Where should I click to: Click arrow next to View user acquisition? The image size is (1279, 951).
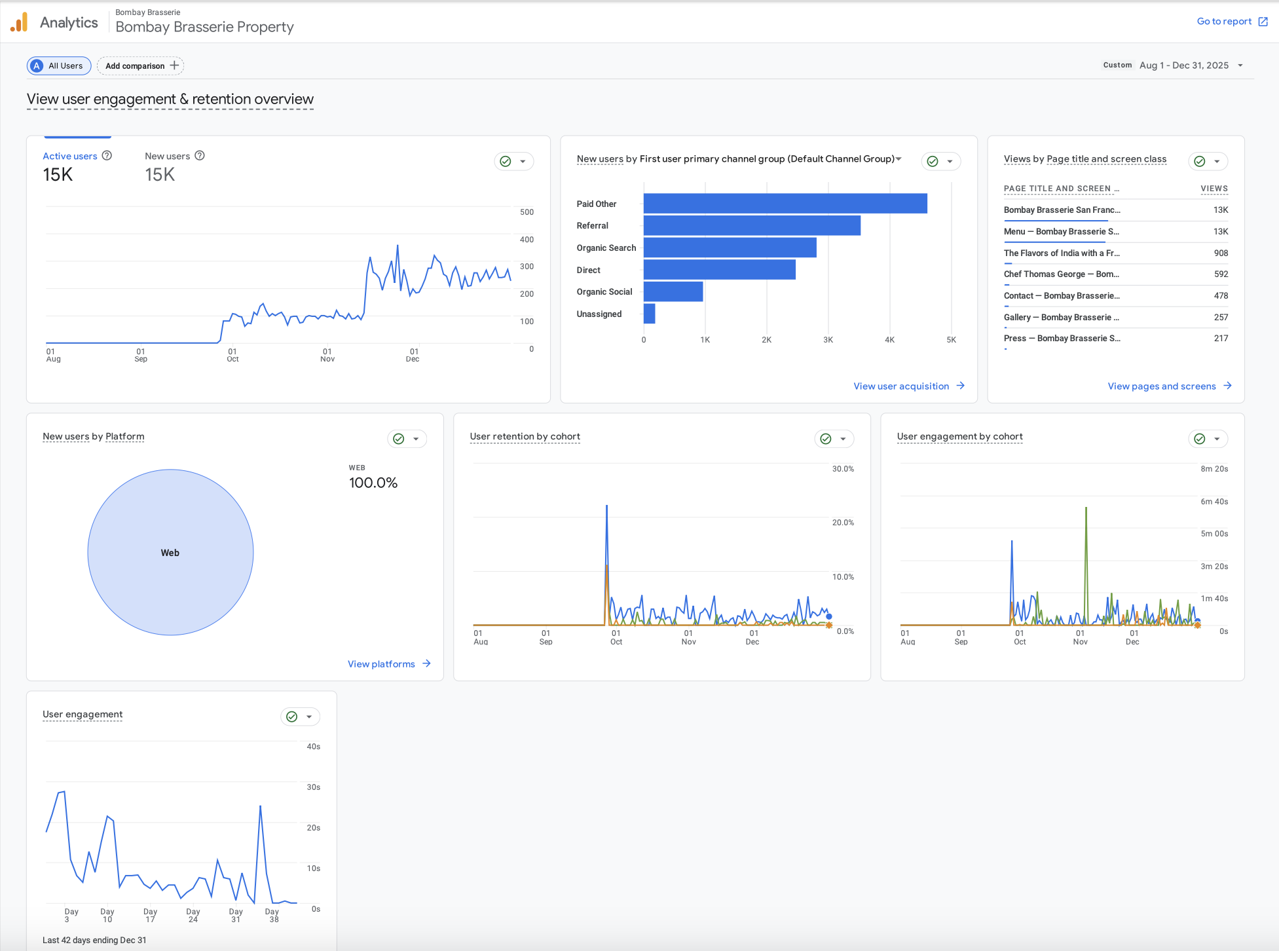click(x=961, y=386)
